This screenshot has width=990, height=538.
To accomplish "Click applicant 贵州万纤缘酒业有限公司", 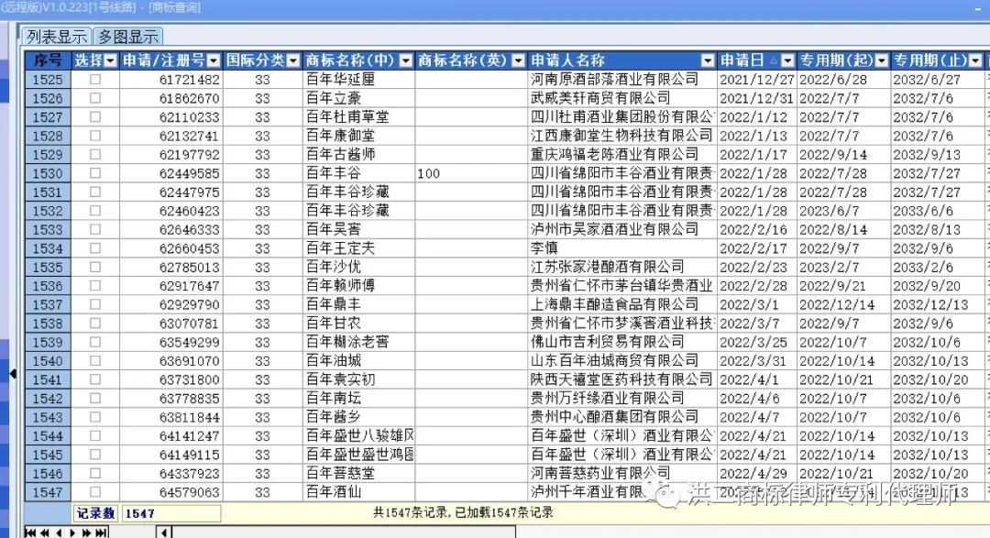I will point(608,399).
